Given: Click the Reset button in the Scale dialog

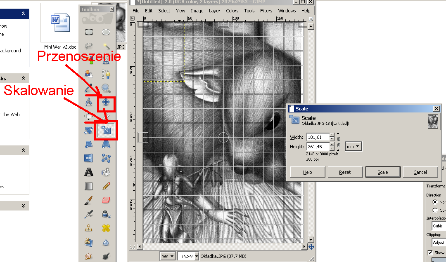Looking at the screenshot, I should 345,172.
